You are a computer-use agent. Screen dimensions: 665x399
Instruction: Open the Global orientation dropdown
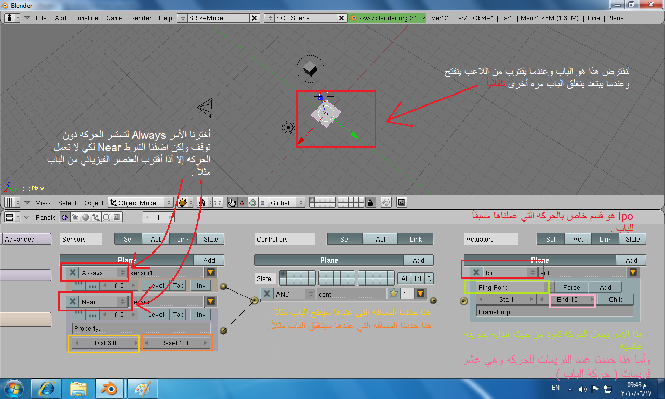[x=287, y=203]
